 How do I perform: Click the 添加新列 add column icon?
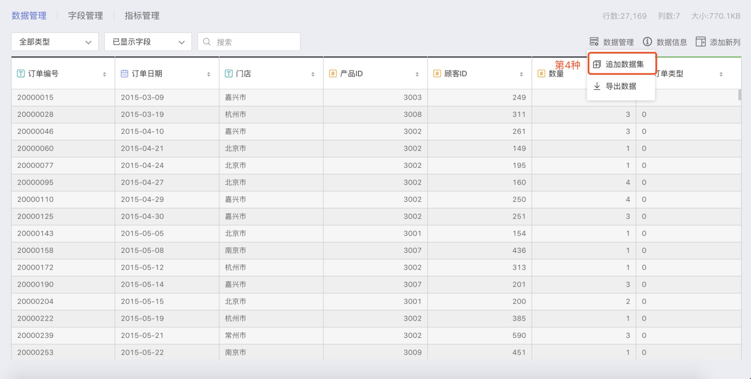coord(701,42)
